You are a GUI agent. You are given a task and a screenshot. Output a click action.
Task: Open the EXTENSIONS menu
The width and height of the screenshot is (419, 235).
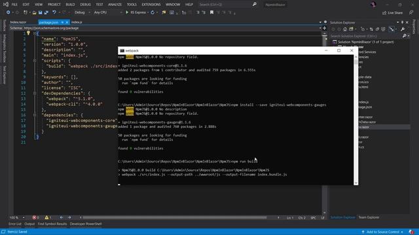click(151, 5)
